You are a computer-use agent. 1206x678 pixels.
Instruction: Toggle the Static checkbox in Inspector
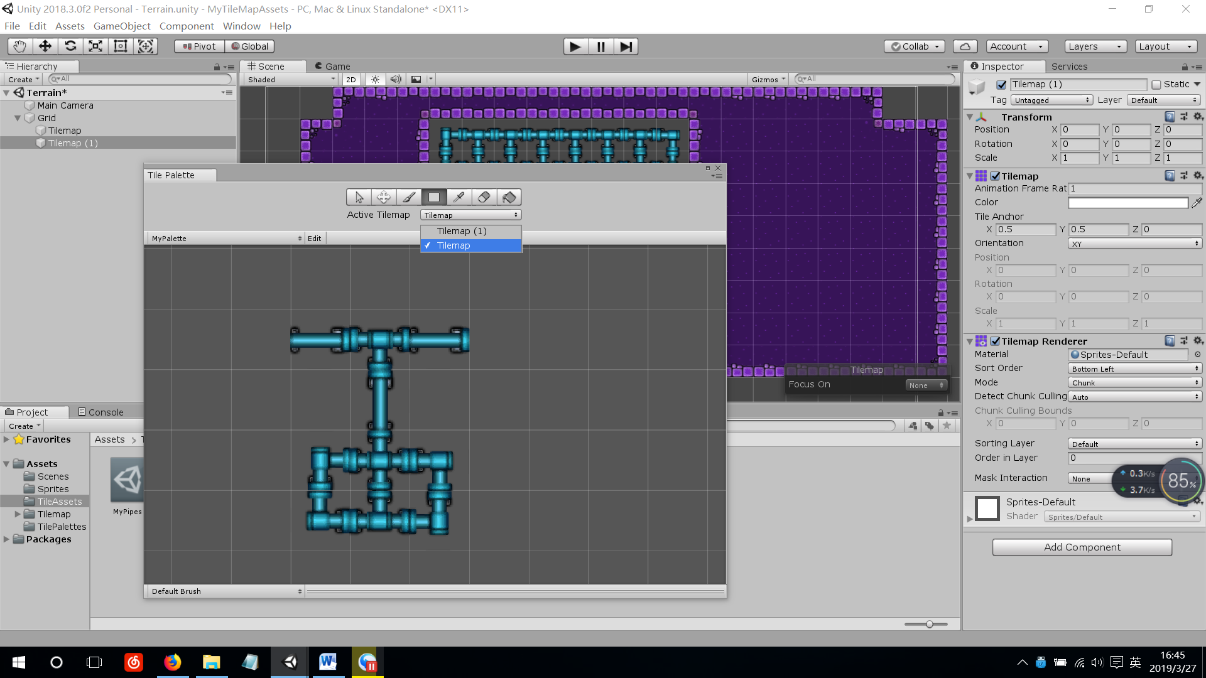point(1156,85)
